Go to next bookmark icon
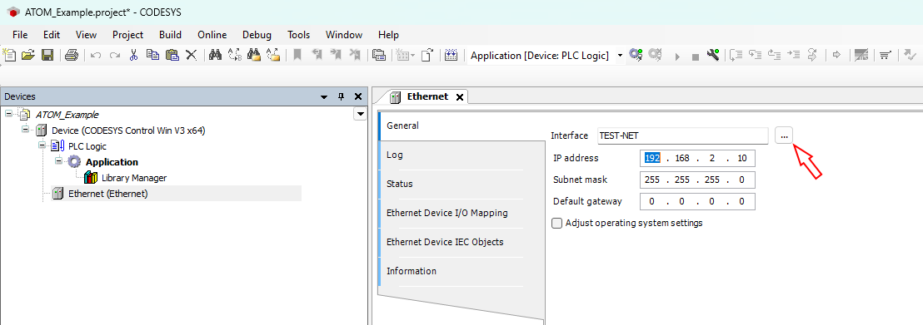This screenshot has width=923, height=325. (336, 55)
